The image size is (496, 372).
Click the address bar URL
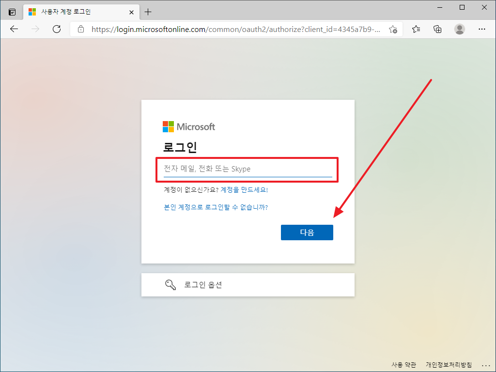pos(236,30)
